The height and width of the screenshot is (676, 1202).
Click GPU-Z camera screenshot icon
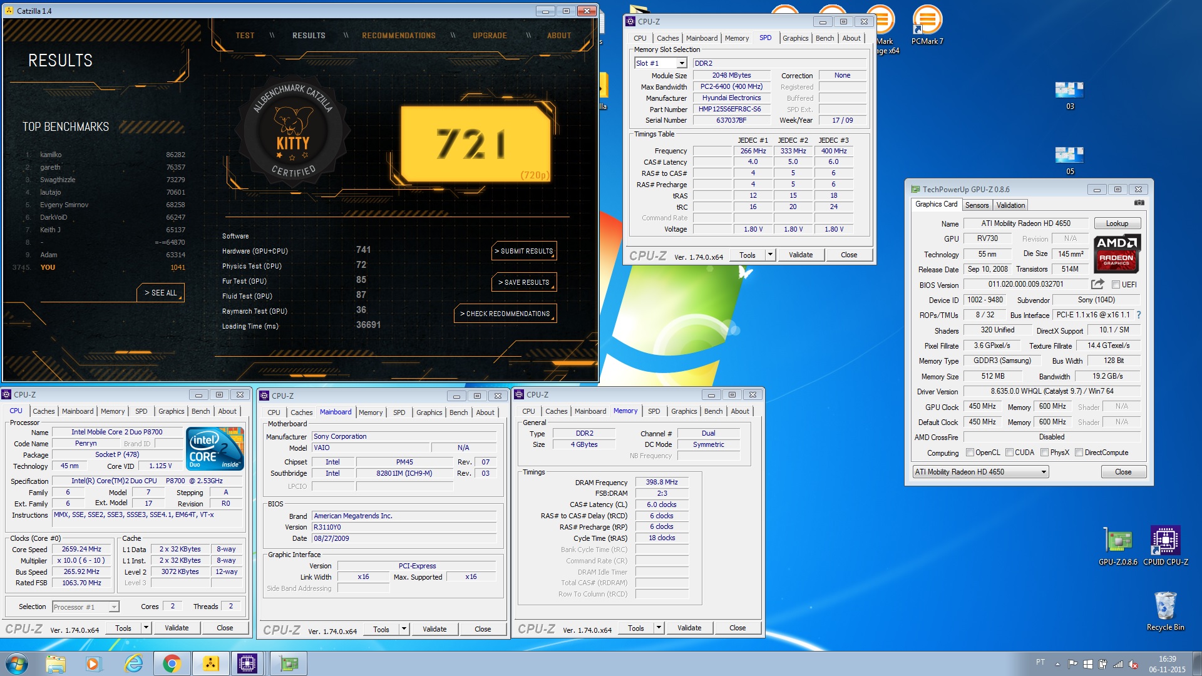tap(1139, 203)
